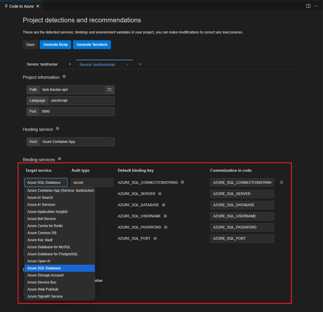This screenshot has height=312, width=323.
Task: Show help for AZURE_SQL_SERVER key
Action: click(160, 194)
